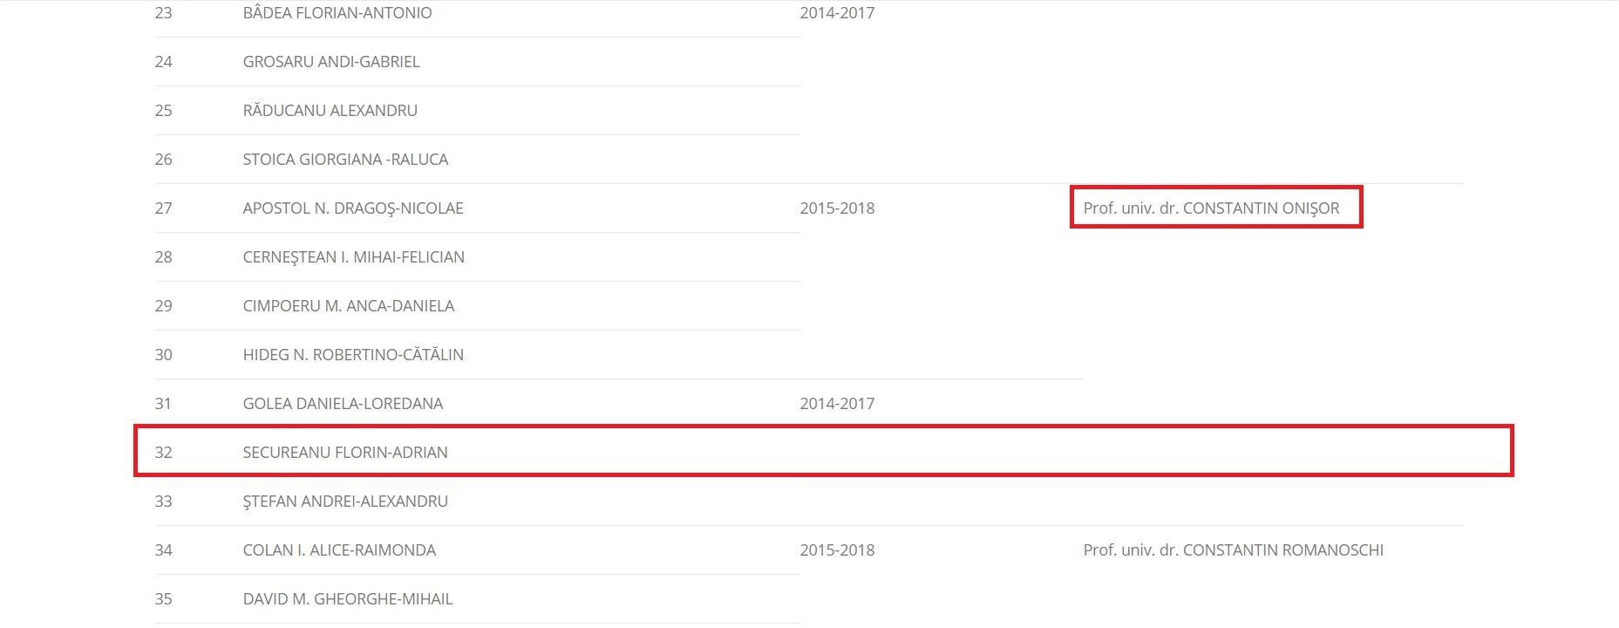Click Prof. univ. dr. CONSTANTIN ONIŞOR
This screenshot has width=1619, height=628.
(1211, 208)
